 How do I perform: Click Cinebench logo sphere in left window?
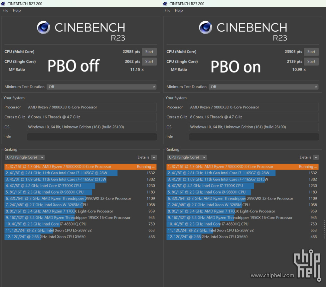[x=44, y=27]
